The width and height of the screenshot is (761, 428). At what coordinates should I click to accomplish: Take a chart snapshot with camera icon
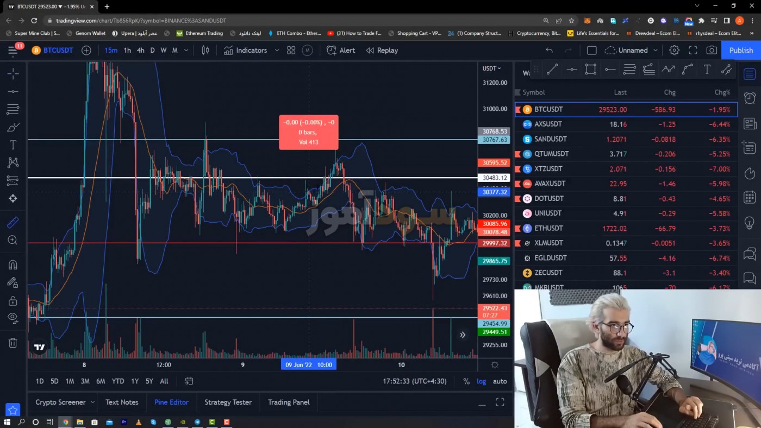point(712,51)
